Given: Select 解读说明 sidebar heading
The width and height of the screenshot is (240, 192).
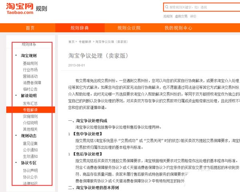Looking at the screenshot, I should 29,96.
